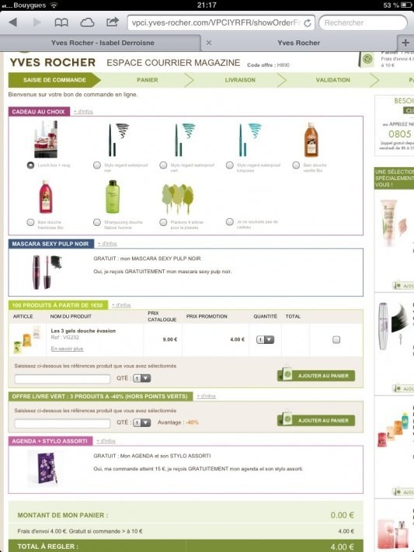
Task: Click product reference field in 100 produits section
Action: [x=62, y=379]
